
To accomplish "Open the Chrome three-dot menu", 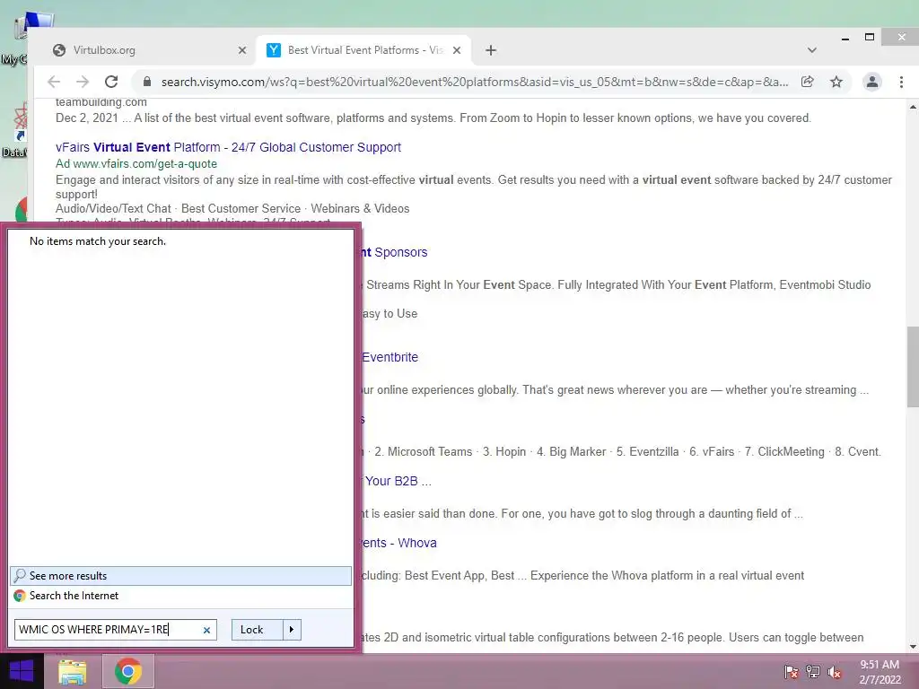I will pos(901,82).
